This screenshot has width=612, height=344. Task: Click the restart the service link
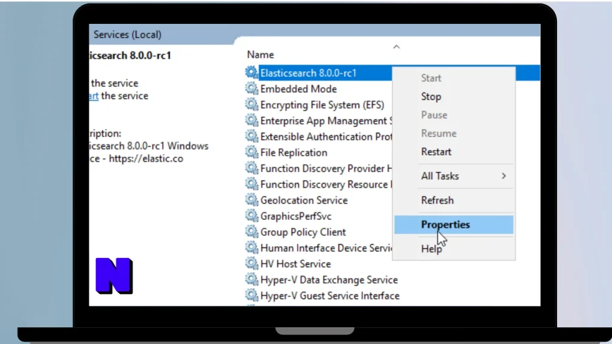pos(94,96)
